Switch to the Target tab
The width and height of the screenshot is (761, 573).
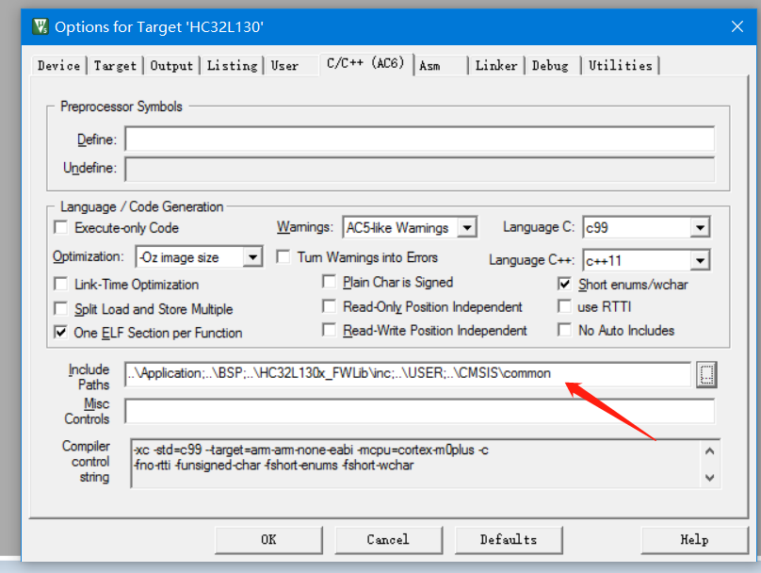click(115, 66)
